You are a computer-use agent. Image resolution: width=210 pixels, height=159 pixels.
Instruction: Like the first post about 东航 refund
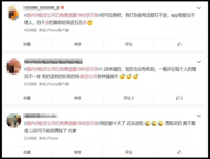pos(179,44)
